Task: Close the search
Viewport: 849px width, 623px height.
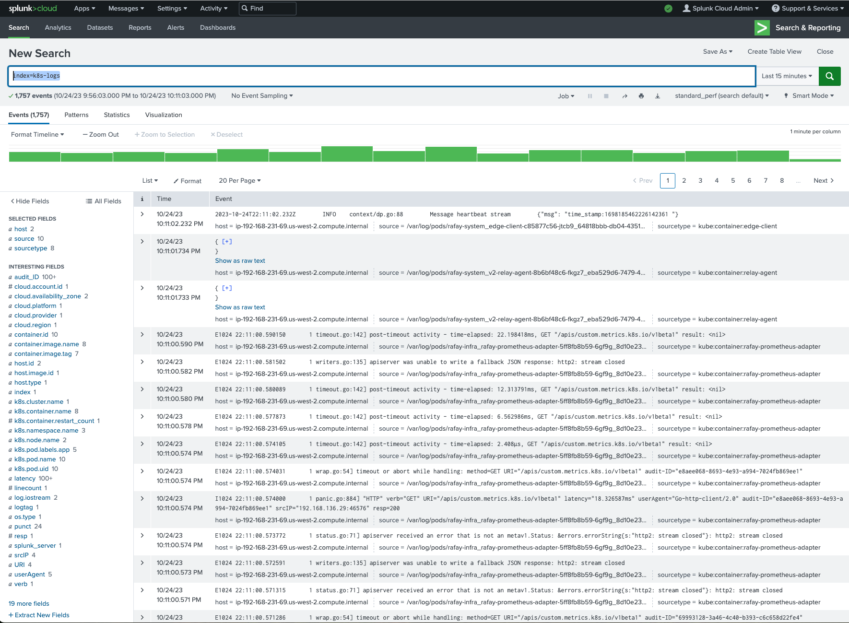Action: (825, 51)
